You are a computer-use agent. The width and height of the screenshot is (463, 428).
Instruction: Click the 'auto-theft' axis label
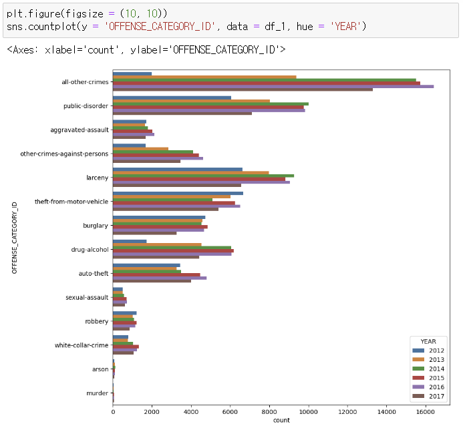click(x=94, y=274)
